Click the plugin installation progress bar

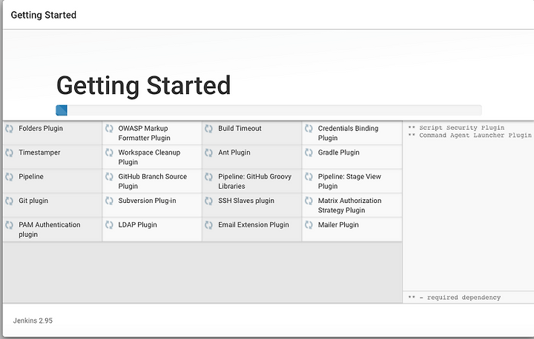(268, 110)
